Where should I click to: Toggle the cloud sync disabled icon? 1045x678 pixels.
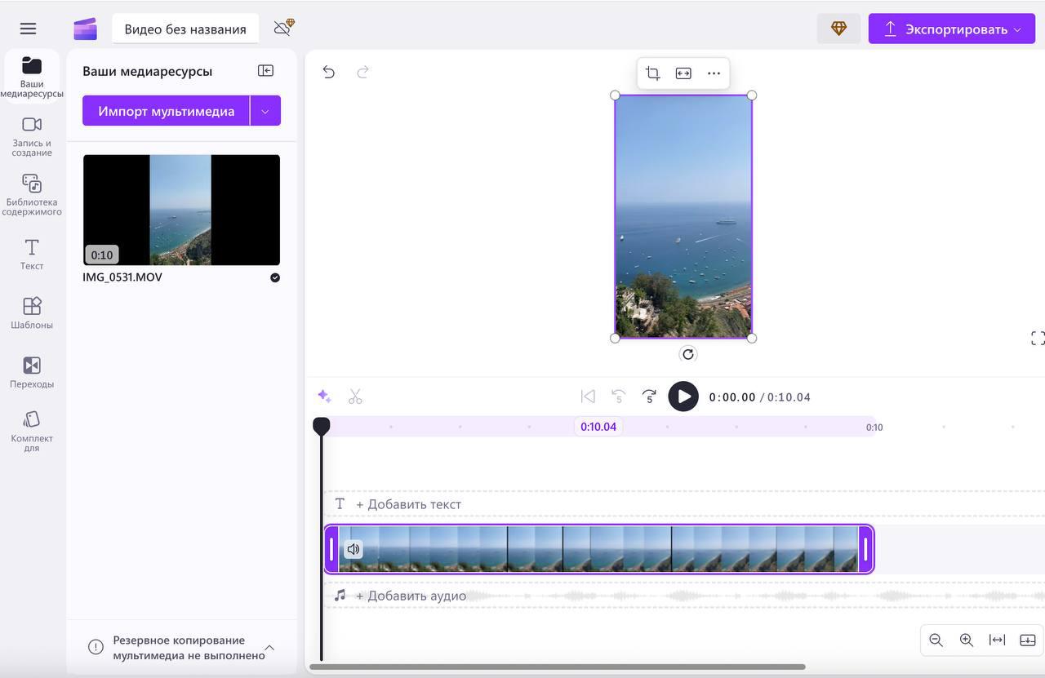click(x=283, y=28)
